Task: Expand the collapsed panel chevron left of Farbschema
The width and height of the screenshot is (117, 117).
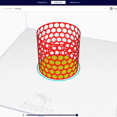Action: click(x=0, y=8)
